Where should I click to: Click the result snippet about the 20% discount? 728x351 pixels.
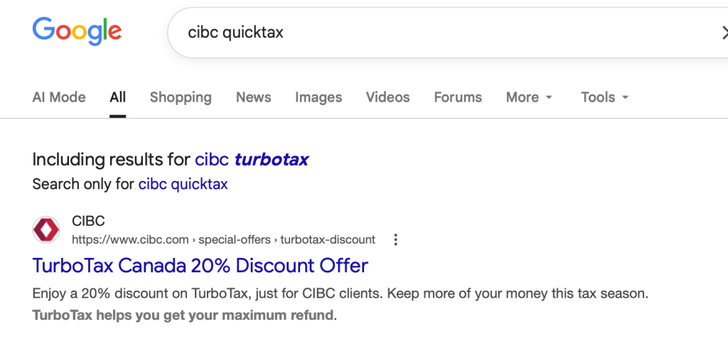pos(340,293)
